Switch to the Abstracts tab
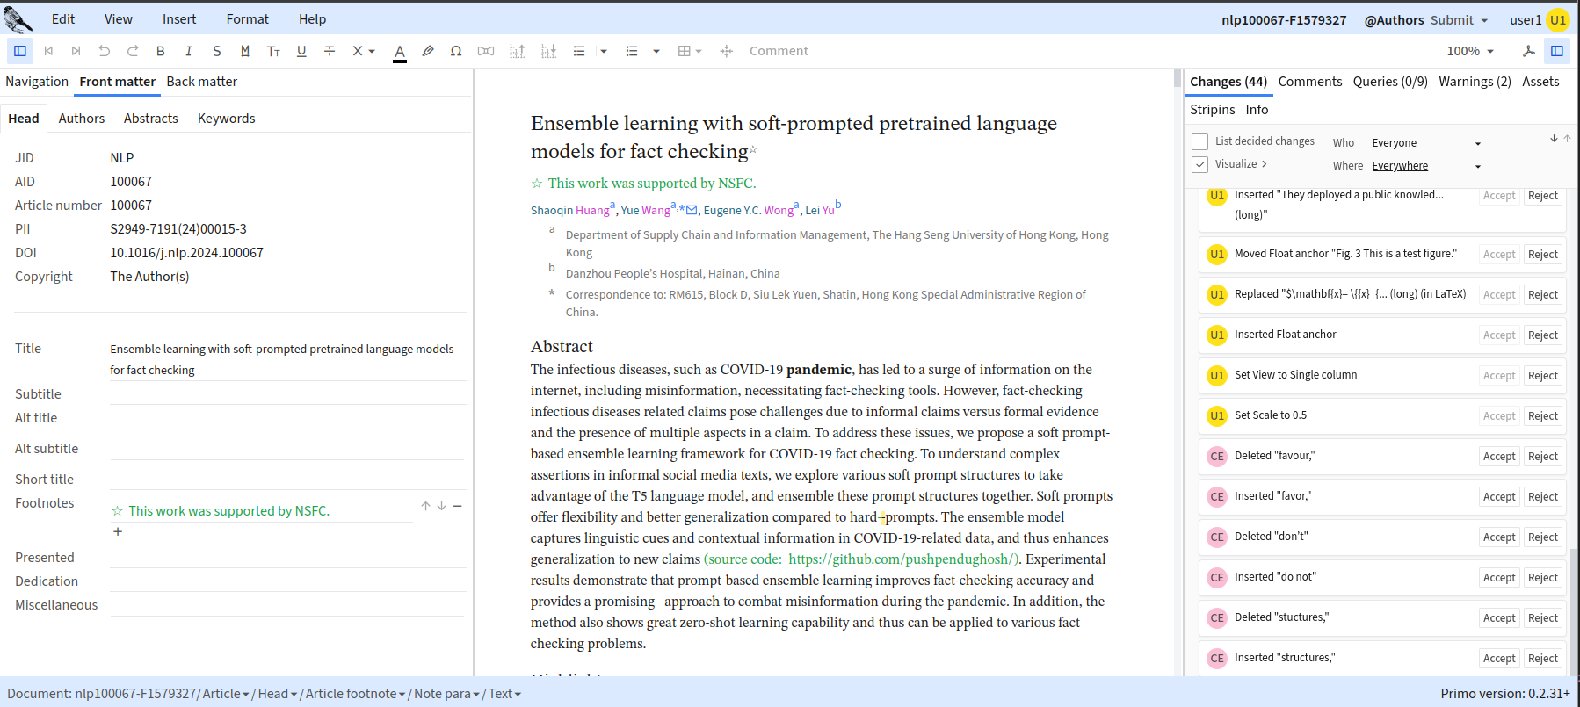Viewport: 1580px width, 707px height. [150, 119]
